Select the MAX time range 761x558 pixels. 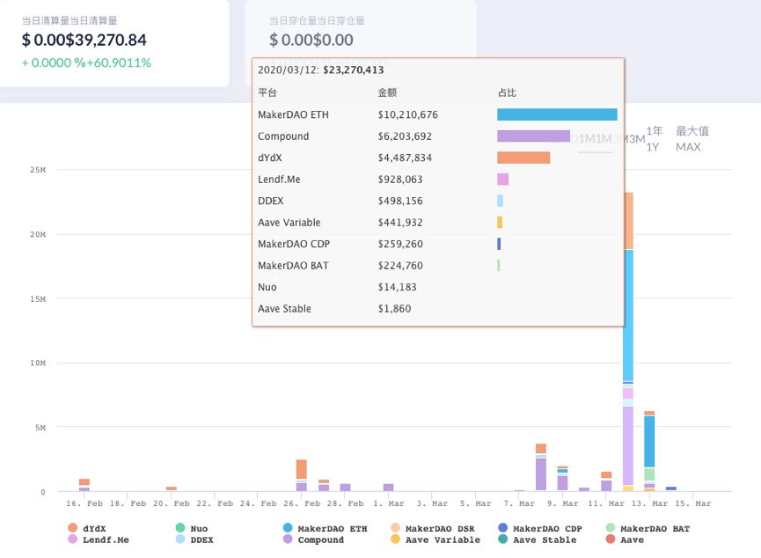click(x=691, y=138)
